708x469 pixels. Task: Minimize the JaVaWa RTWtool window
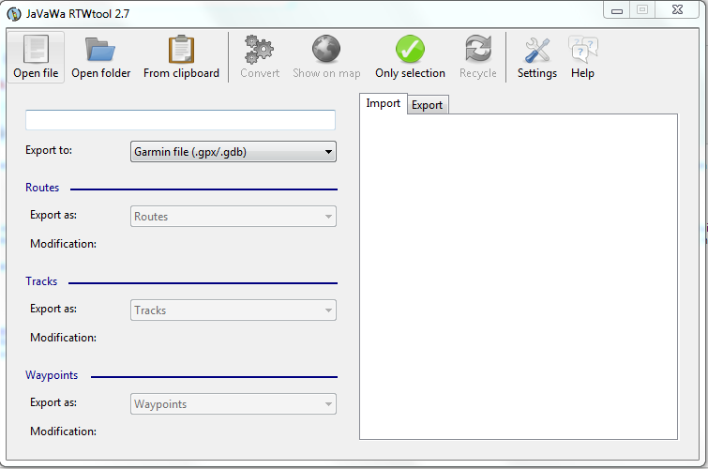pyautogui.click(x=615, y=10)
